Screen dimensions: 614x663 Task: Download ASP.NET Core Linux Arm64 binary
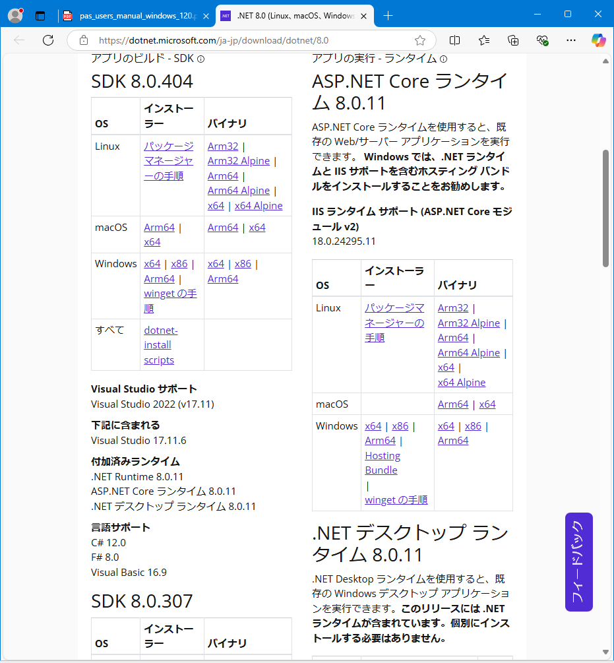click(453, 338)
